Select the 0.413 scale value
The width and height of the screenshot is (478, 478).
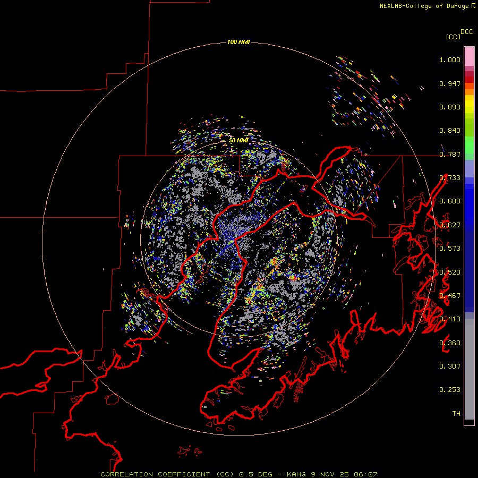(x=450, y=319)
